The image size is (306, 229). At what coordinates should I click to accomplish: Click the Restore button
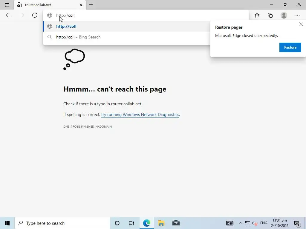point(290,47)
